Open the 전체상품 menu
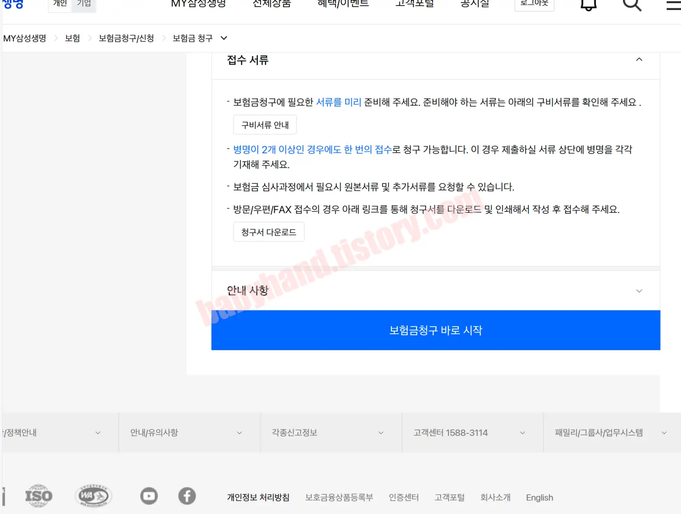681x514 pixels. 272,4
